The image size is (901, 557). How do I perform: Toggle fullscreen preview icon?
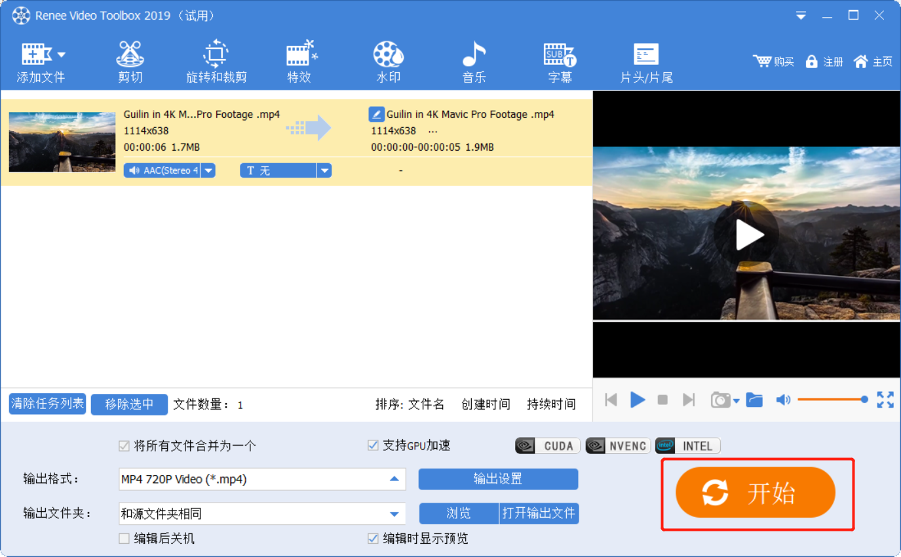pos(885,400)
